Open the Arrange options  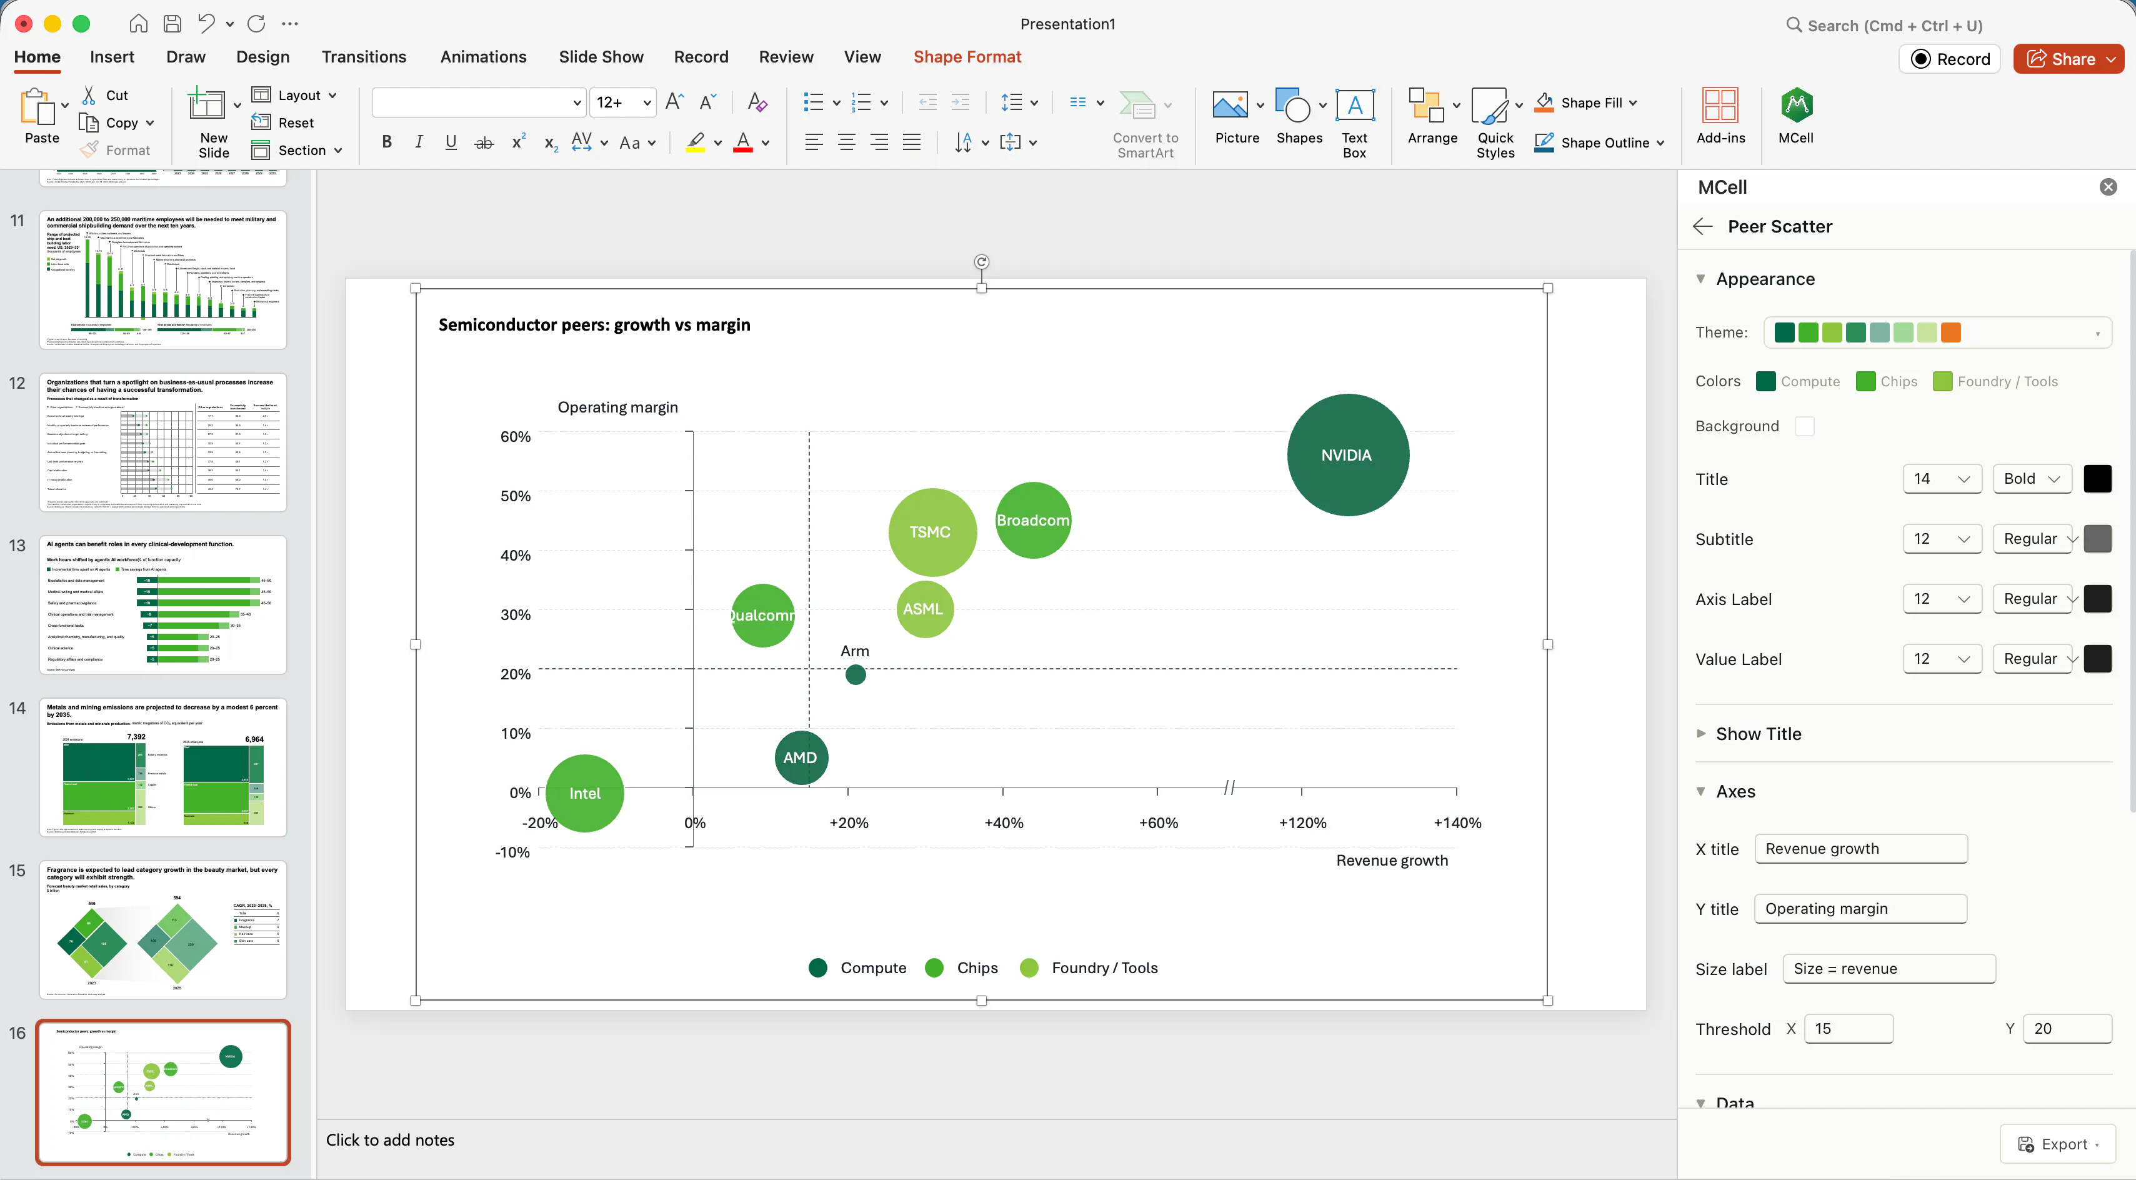pos(1432,116)
